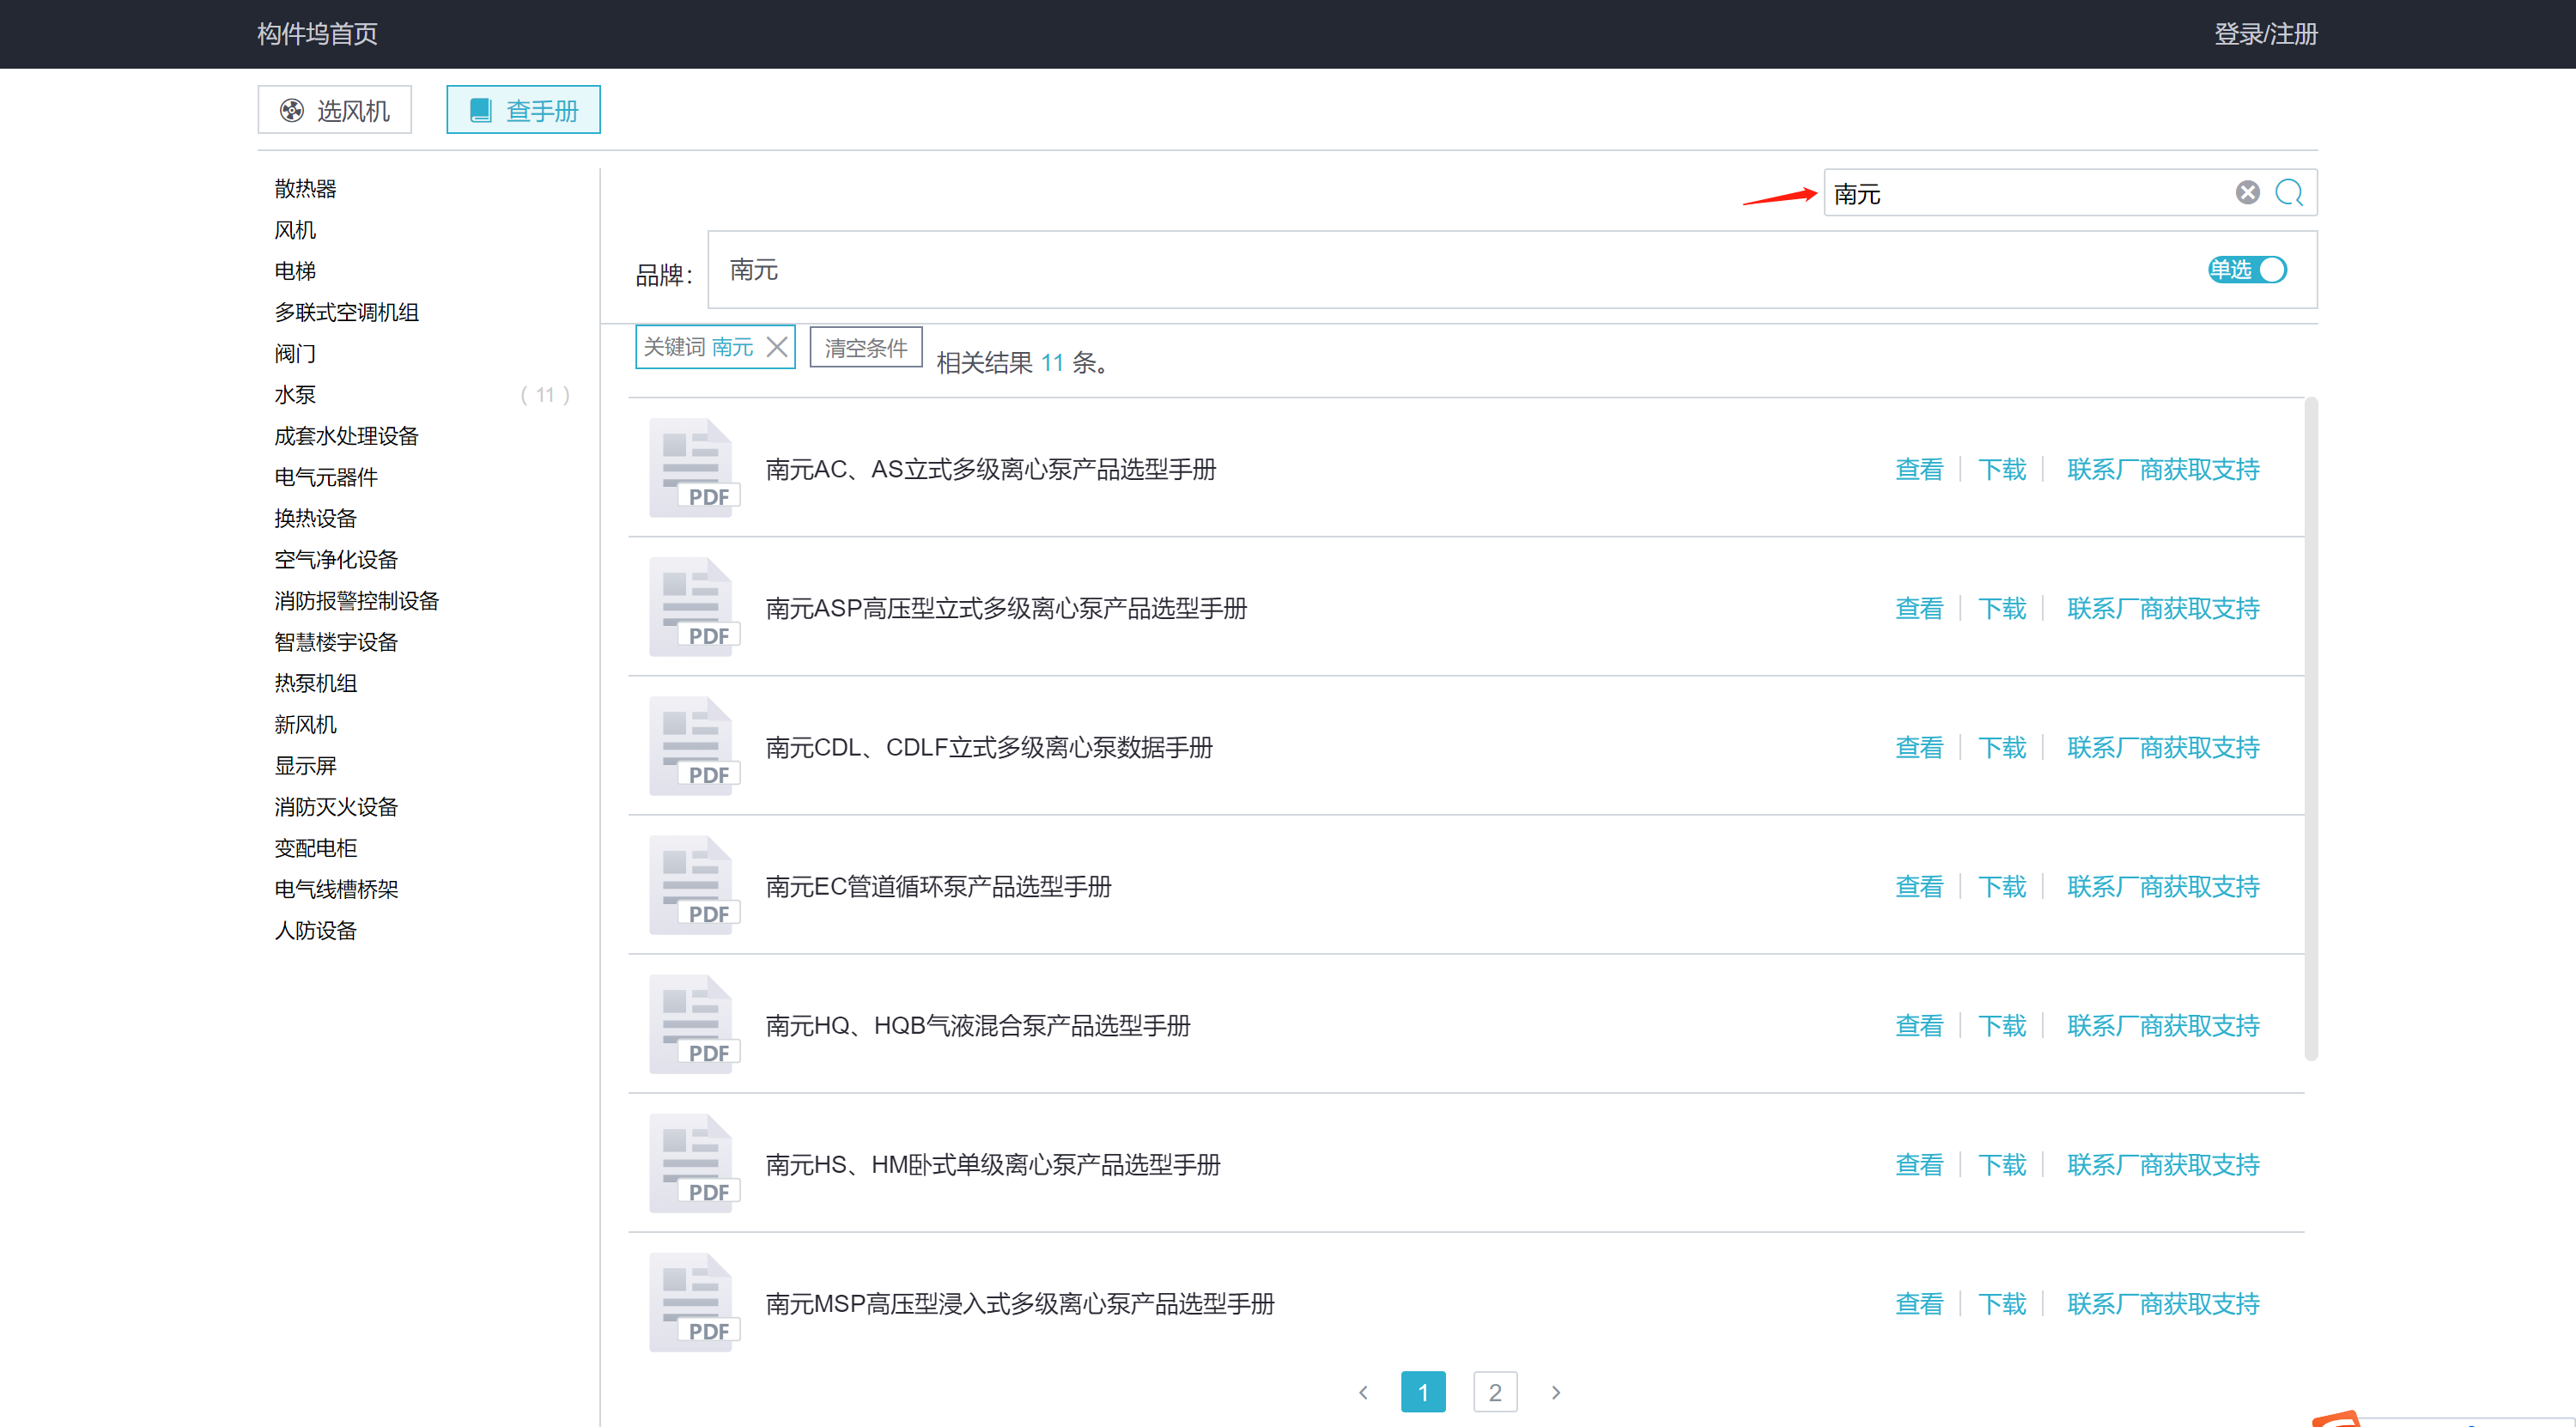
Task: Select the 南元 brand option
Action: (753, 269)
